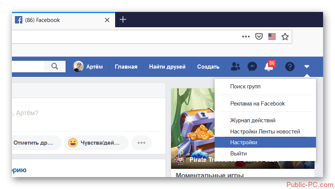
Task: Open Журнал действий menu entry
Action: 253,120
